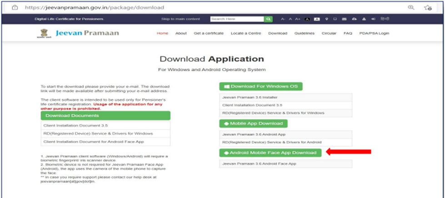Click the location pin icon in top bar
445x198 pixels.
[327, 19]
